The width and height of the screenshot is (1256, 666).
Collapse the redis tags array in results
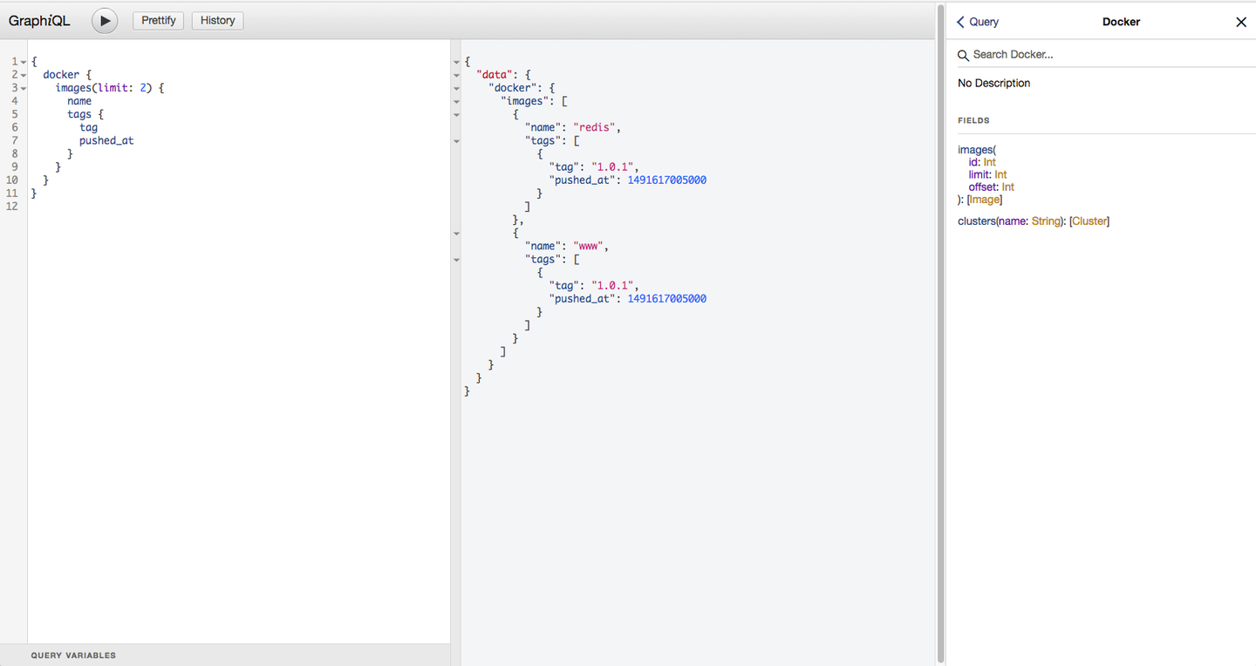tap(457, 140)
